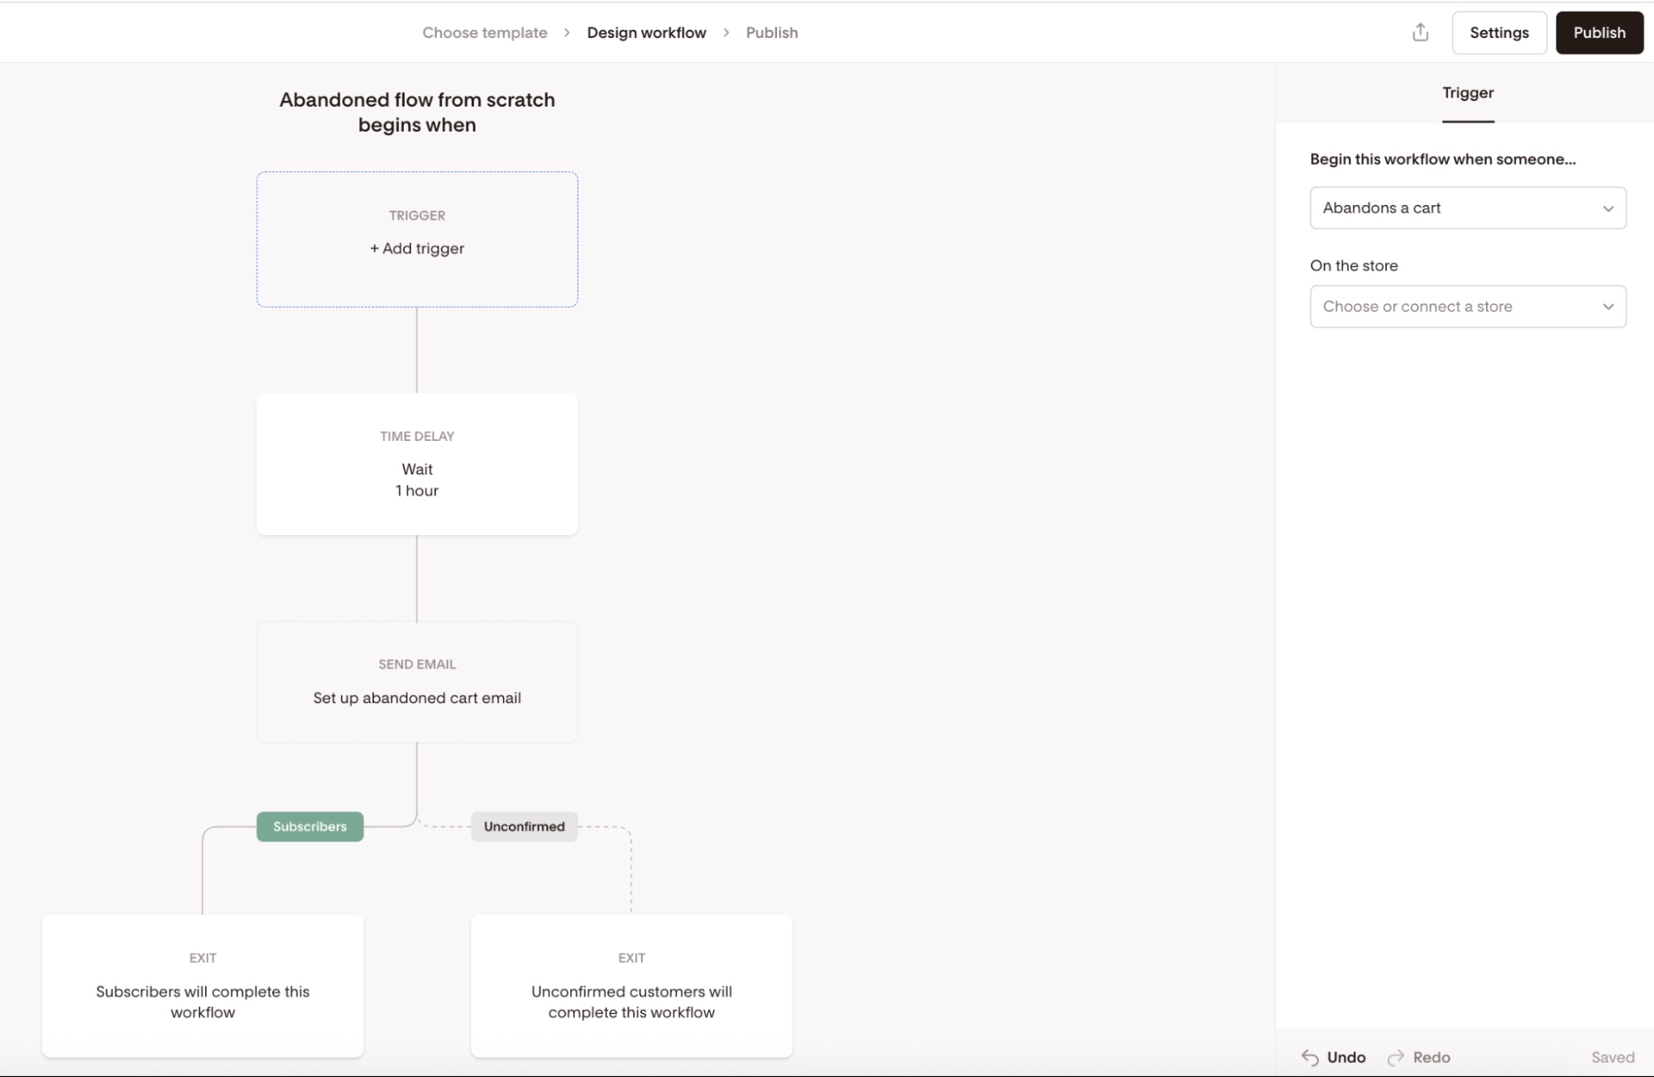Select the Trigger tab in side panel
The image size is (1654, 1077).
[1468, 93]
